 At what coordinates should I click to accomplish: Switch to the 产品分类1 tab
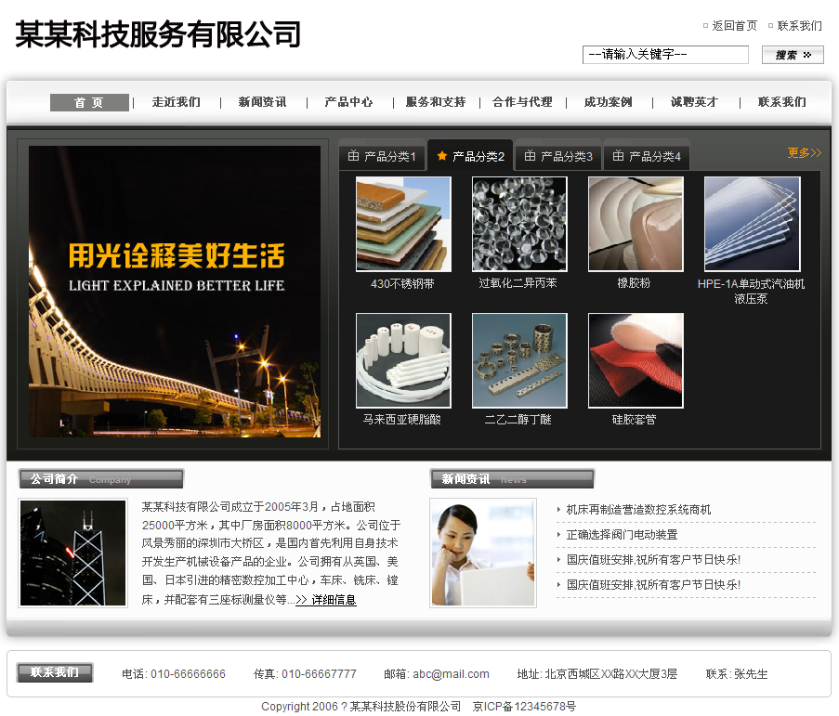pos(382,156)
